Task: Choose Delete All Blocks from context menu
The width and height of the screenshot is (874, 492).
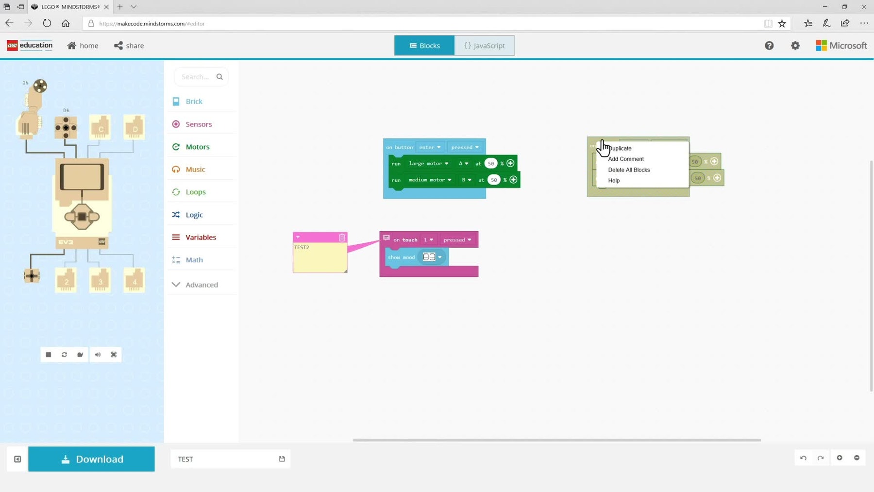Action: 629,170
